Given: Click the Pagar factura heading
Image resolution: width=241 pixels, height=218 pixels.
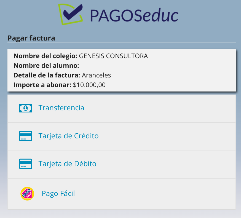Looking at the screenshot, I should 31,38.
